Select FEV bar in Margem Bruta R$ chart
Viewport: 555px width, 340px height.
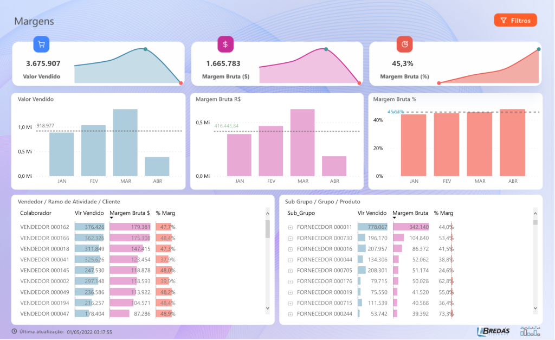click(x=271, y=151)
